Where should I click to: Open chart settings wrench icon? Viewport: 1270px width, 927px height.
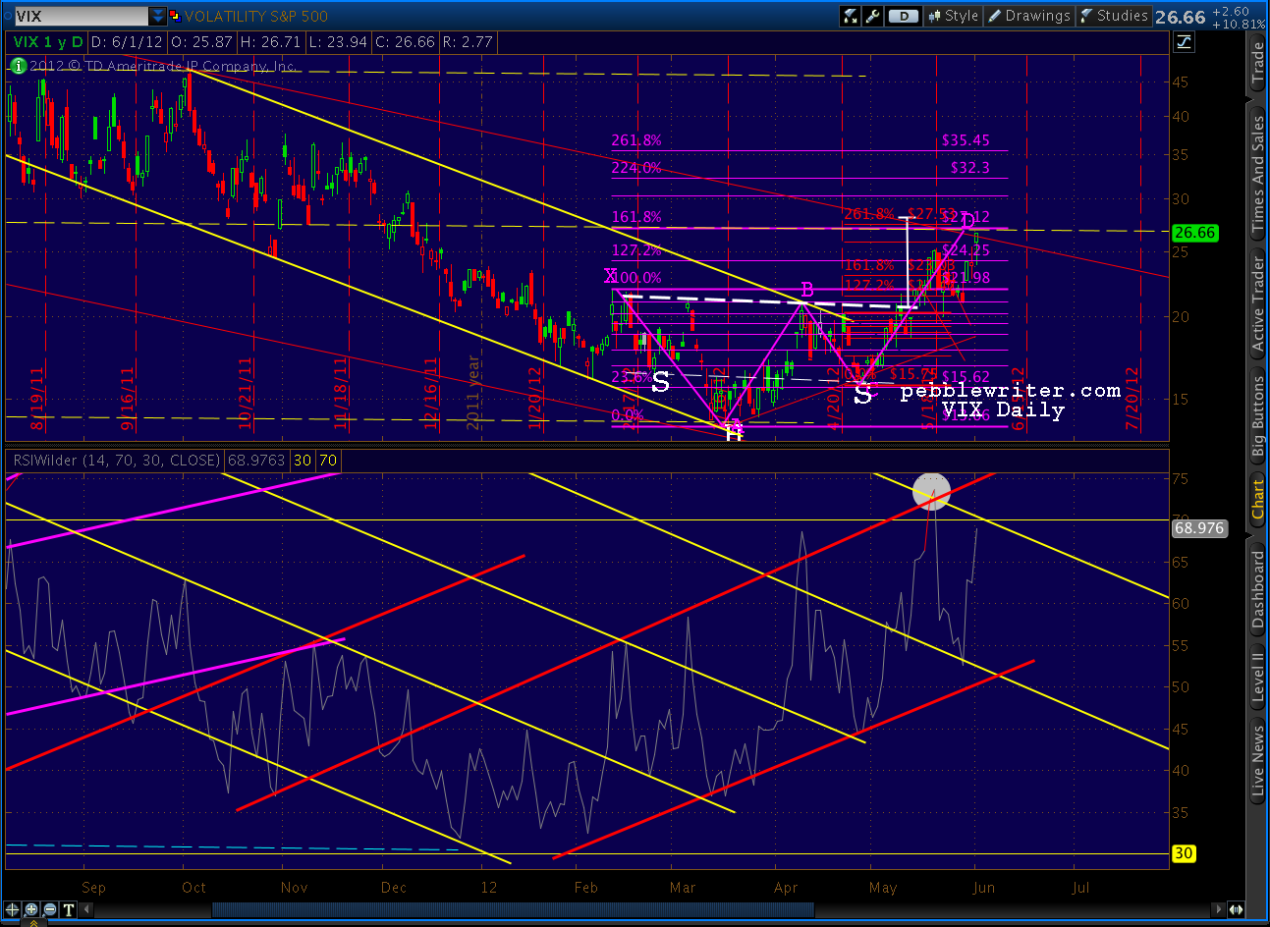pyautogui.click(x=872, y=16)
